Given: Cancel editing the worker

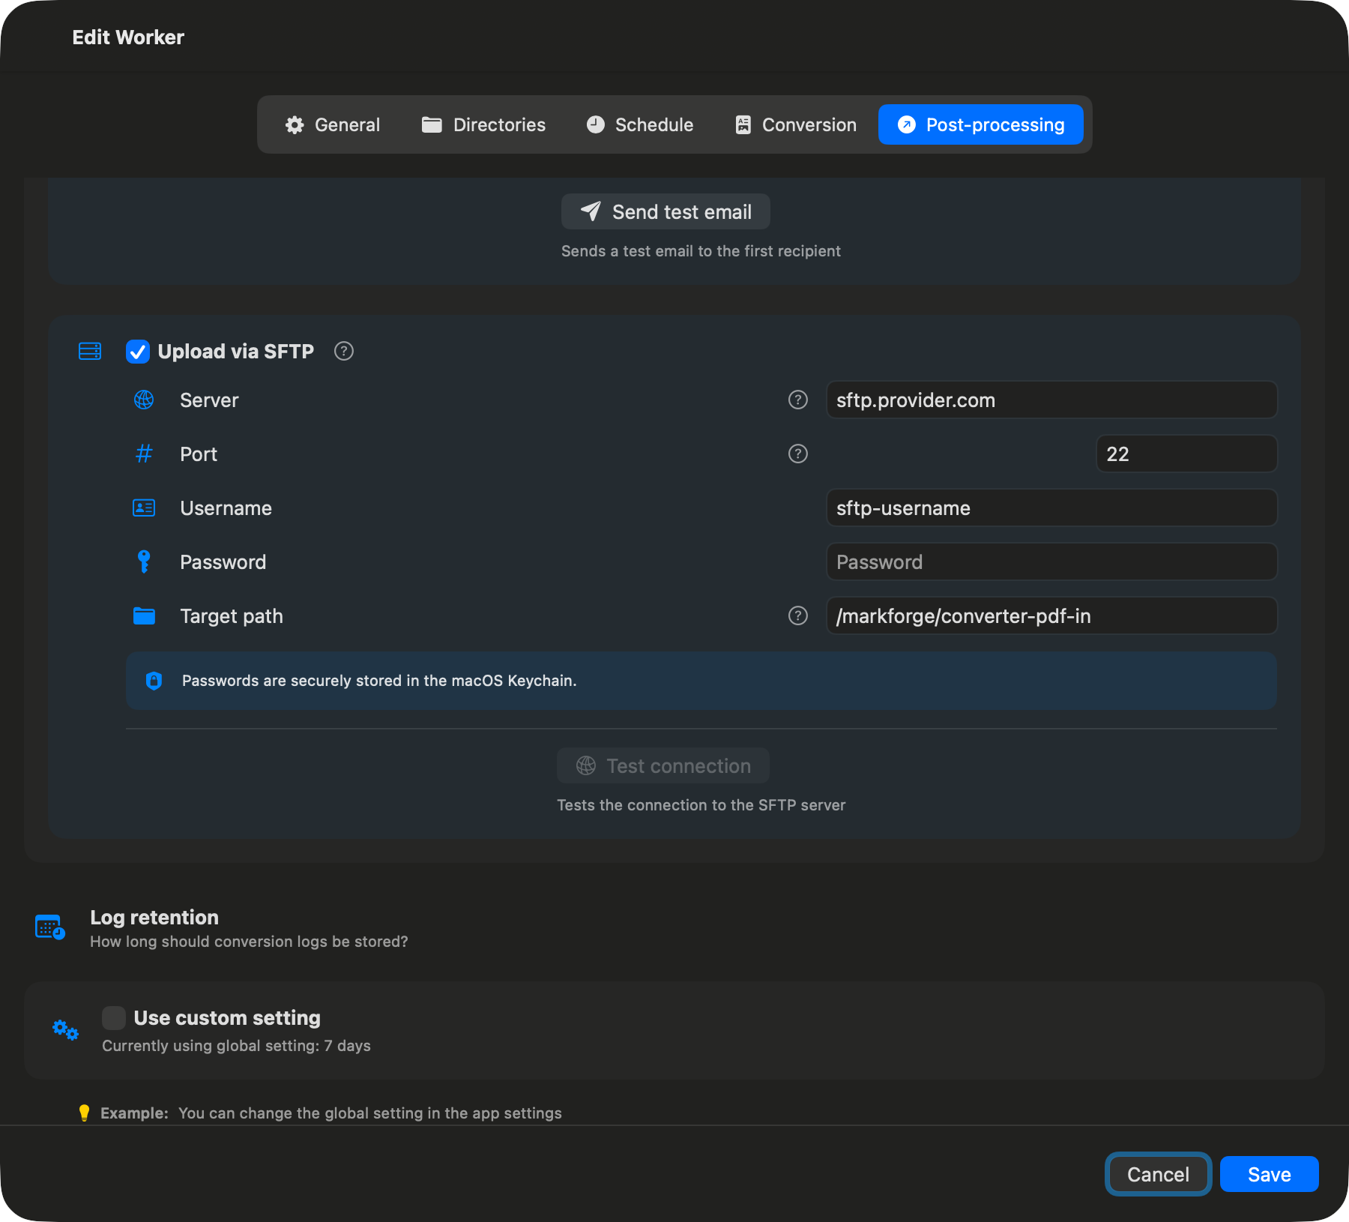Looking at the screenshot, I should [x=1158, y=1174].
